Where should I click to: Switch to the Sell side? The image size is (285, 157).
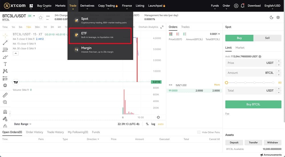pyautogui.click(x=267, y=38)
